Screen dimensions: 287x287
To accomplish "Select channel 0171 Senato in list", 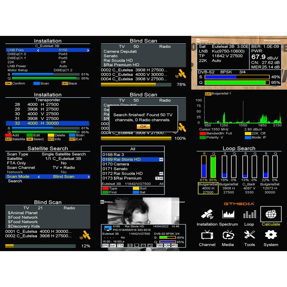I will (x=133, y=169).
